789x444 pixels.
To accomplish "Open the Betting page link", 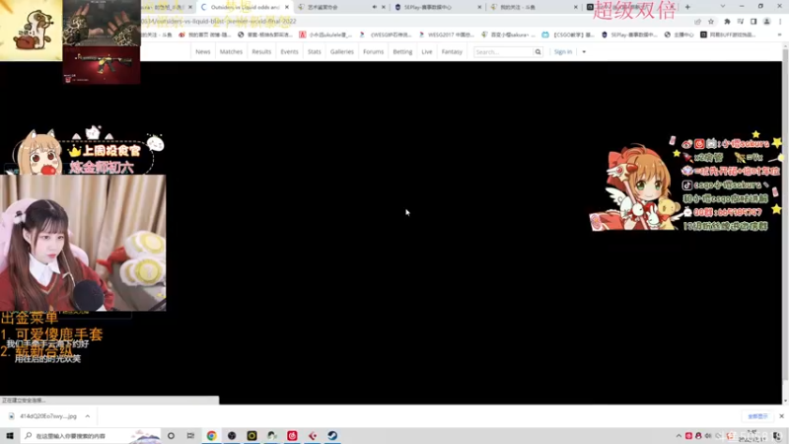I will point(402,52).
